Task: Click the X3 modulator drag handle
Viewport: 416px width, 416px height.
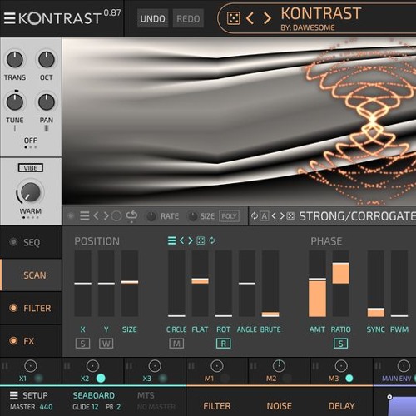Action: click(129, 366)
